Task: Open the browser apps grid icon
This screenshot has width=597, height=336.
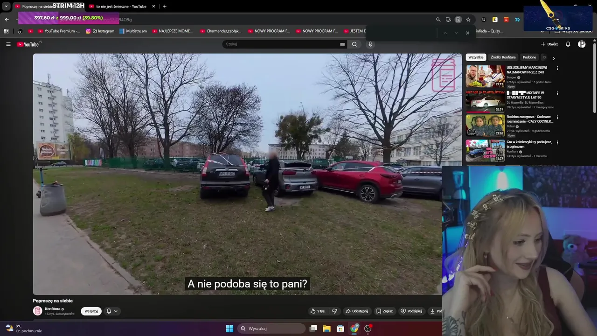Action: (x=6, y=31)
